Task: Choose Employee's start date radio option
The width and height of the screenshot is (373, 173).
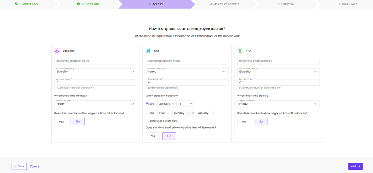Action: (147, 121)
